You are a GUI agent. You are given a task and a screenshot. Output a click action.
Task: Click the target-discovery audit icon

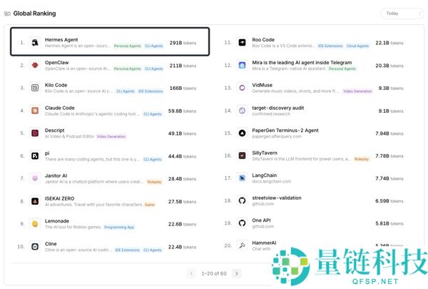click(242, 111)
